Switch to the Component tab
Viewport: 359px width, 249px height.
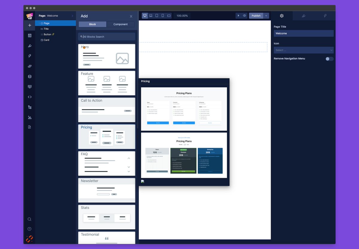pyautogui.click(x=121, y=24)
